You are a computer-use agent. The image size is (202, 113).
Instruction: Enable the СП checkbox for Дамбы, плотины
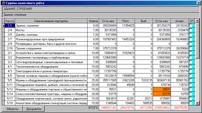coord(191,35)
